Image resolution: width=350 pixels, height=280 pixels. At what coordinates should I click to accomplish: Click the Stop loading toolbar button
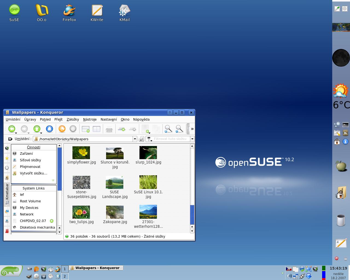click(x=73, y=129)
